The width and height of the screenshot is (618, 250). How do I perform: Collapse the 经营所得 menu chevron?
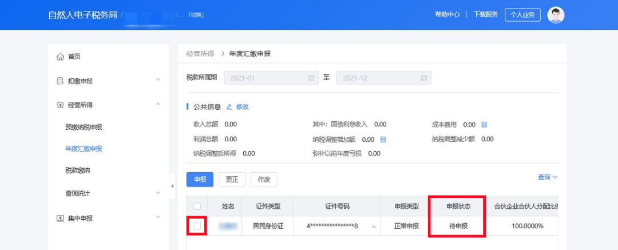click(x=158, y=104)
